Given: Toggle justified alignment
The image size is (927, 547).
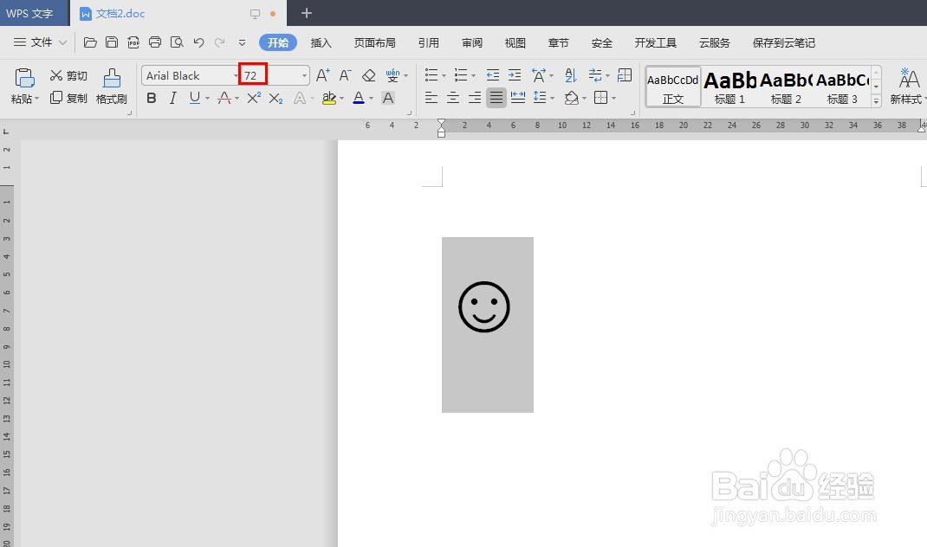Looking at the screenshot, I should click(496, 98).
